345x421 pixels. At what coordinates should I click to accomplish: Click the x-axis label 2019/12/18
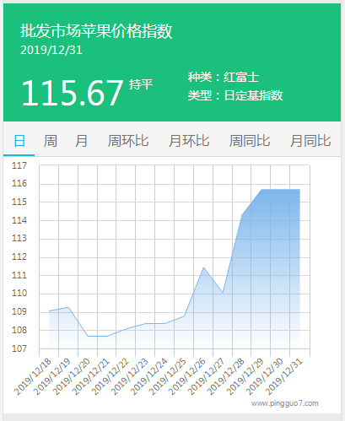[33, 377]
